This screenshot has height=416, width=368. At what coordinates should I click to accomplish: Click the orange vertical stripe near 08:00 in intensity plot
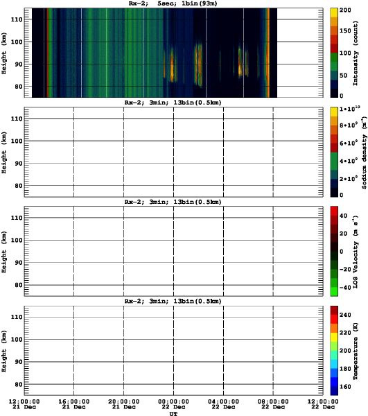click(x=268, y=53)
